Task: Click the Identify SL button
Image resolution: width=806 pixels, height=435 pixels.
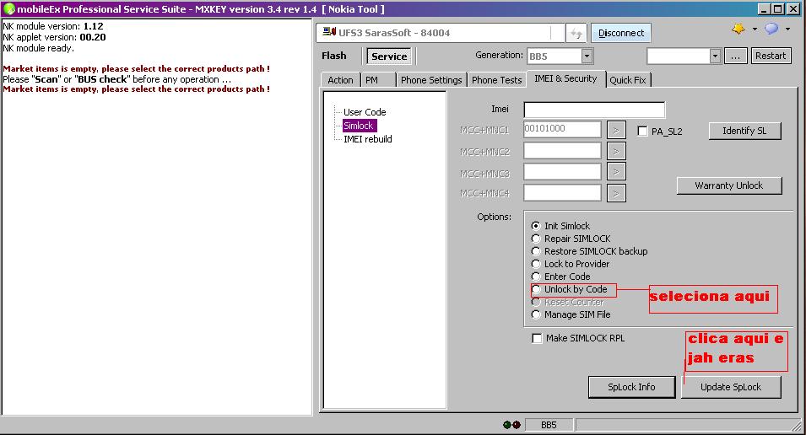Action: (744, 131)
